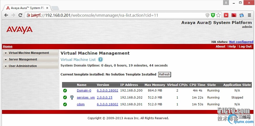Screen dimensions: 255x126
Task: Click the CPU Time column header
Action: [x=197, y=85]
